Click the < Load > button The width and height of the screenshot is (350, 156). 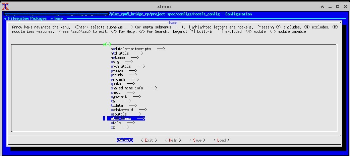pyautogui.click(x=221, y=140)
